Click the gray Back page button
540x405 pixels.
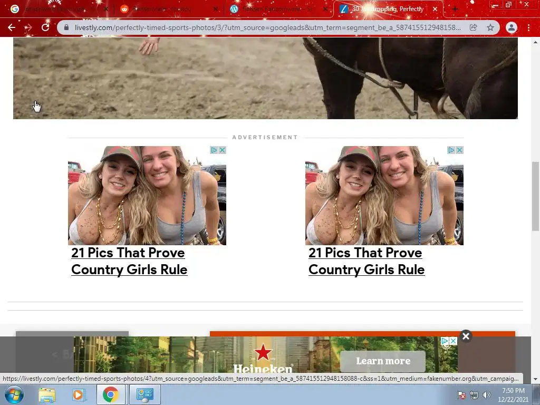point(72,334)
